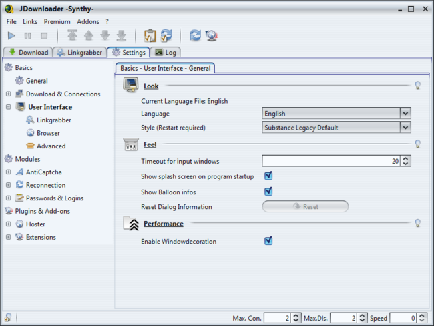Viewport: 434px width, 326px height.
Task: Click the Look section monitor icon
Action: [x=131, y=85]
